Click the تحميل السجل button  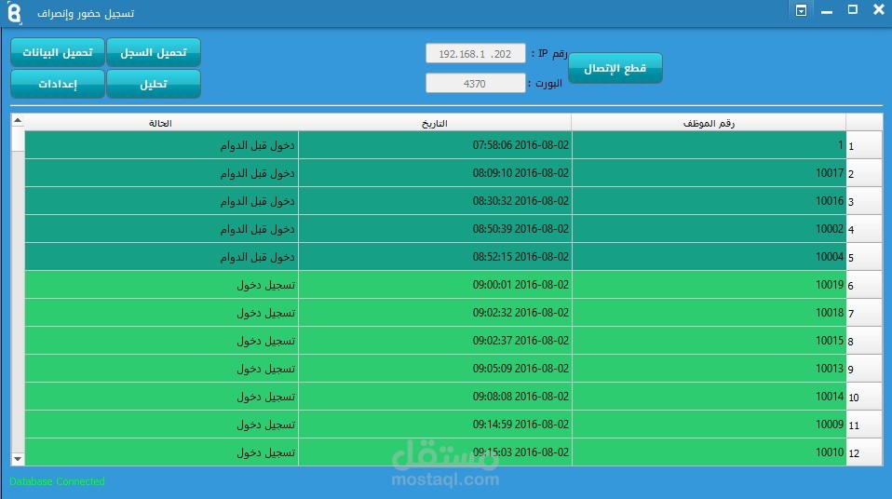(154, 52)
